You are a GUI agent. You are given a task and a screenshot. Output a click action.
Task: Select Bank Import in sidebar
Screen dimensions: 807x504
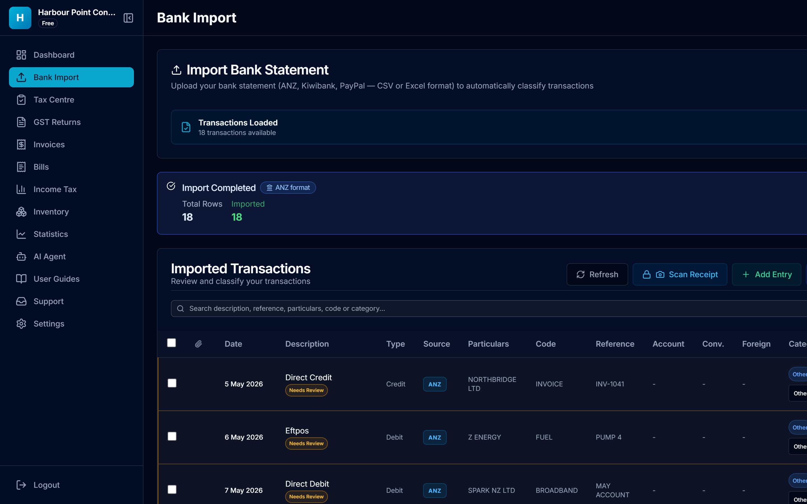pyautogui.click(x=71, y=77)
